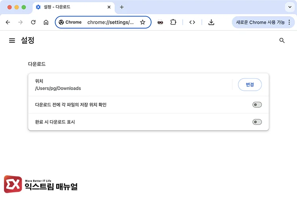Click the 다운로드 section heading

coord(37,64)
